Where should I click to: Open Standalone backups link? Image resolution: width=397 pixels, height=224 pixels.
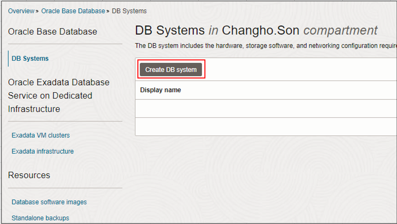(x=40, y=218)
